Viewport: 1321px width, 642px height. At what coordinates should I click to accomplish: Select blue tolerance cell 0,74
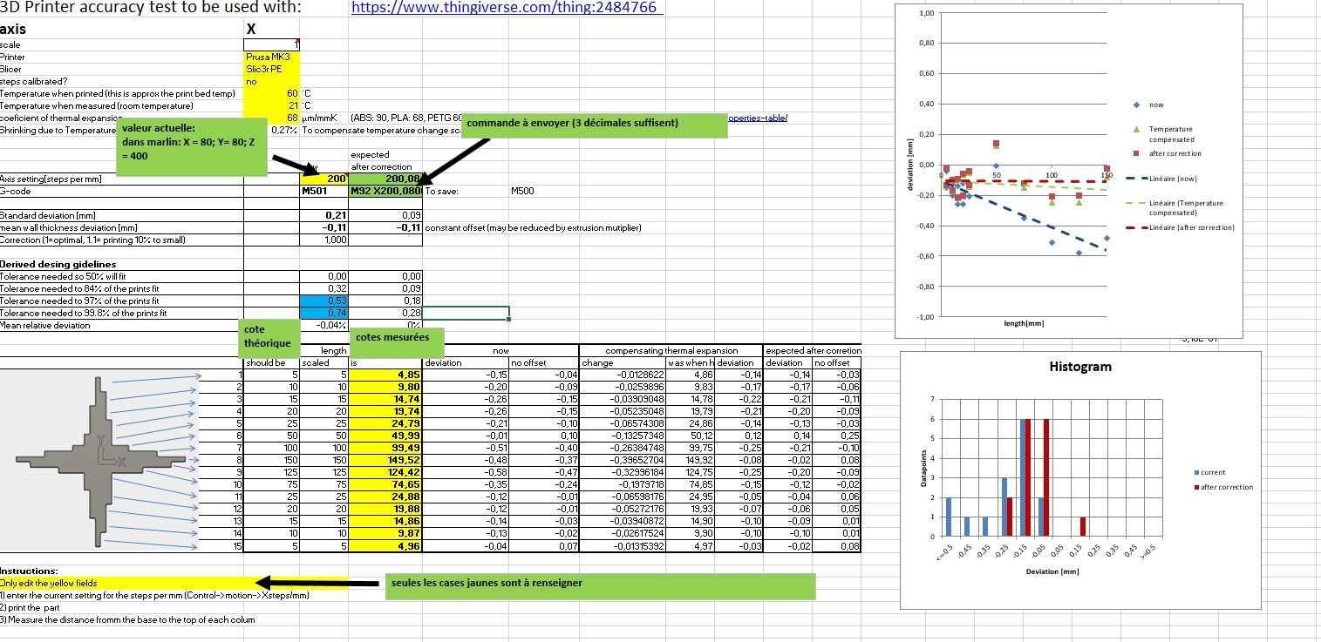tap(324, 313)
